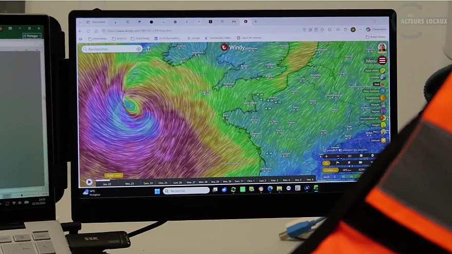This screenshot has height=254, width=452.
Task: Click the Windy Rechercher search field
Action: click(112, 49)
